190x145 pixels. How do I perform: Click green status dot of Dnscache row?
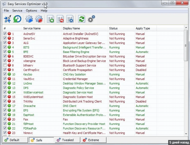tap(9, 106)
